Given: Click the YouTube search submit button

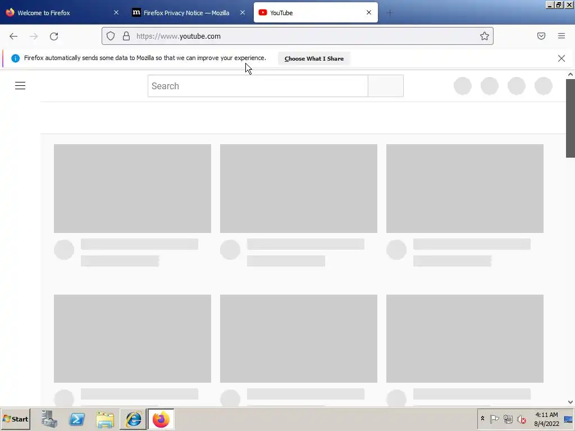Looking at the screenshot, I should 386,86.
